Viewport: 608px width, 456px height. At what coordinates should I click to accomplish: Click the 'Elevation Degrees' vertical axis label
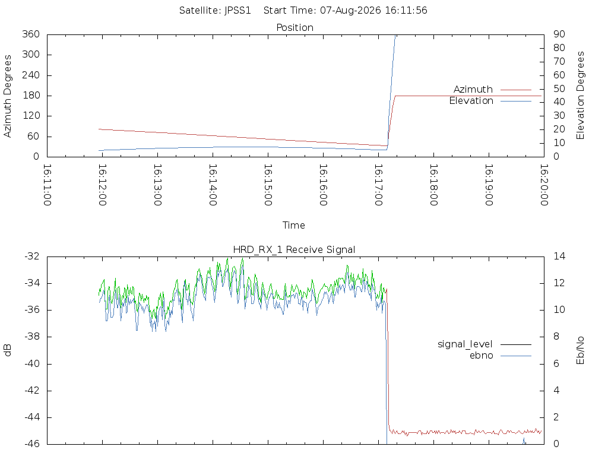(x=580, y=96)
